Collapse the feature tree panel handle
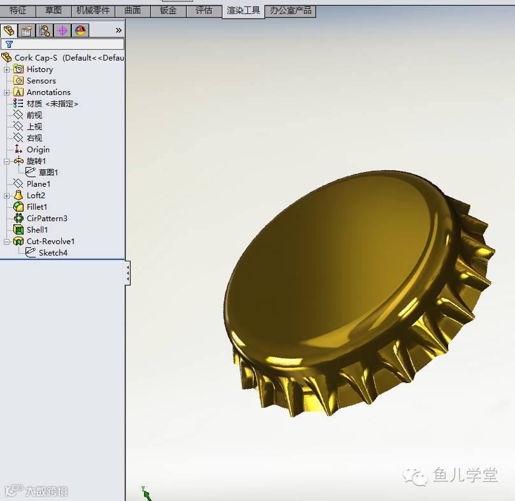Viewport: 515px width, 501px height. (x=127, y=273)
